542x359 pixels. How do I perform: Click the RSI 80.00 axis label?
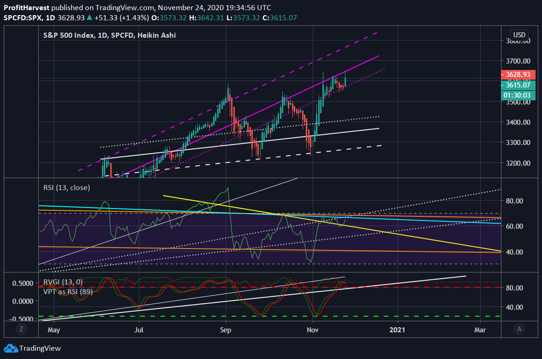click(x=514, y=201)
